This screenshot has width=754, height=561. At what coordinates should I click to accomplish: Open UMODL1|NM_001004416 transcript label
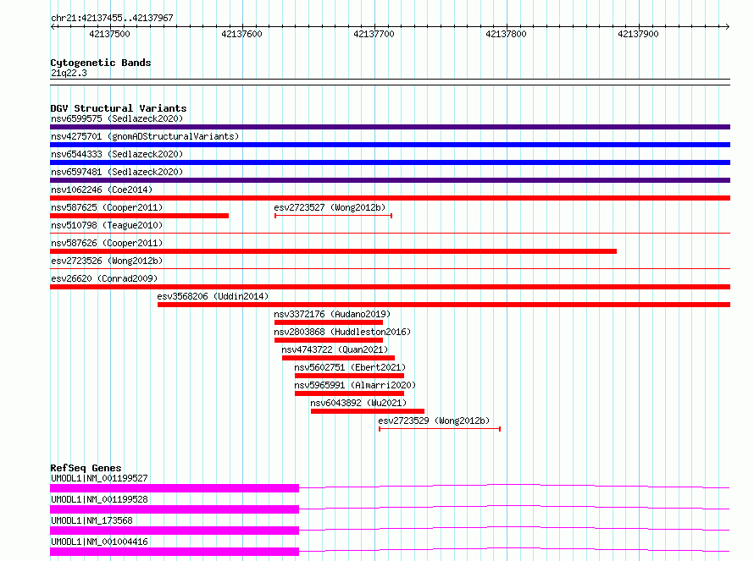[x=99, y=542]
